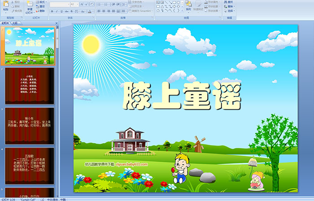Select the Arrow line shape in gallery
314x201 pixels.
coord(170,2)
